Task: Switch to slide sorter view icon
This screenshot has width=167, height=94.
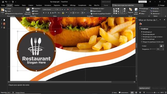Action: 136,93
